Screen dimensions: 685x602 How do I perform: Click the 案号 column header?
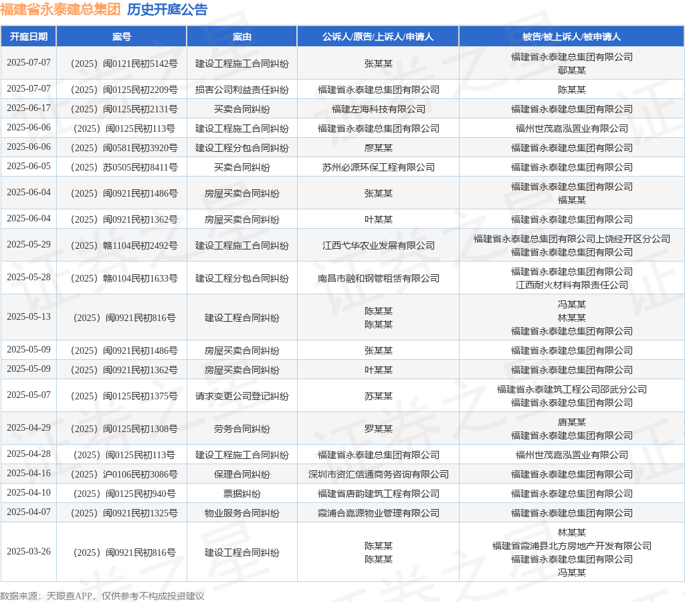(122, 37)
